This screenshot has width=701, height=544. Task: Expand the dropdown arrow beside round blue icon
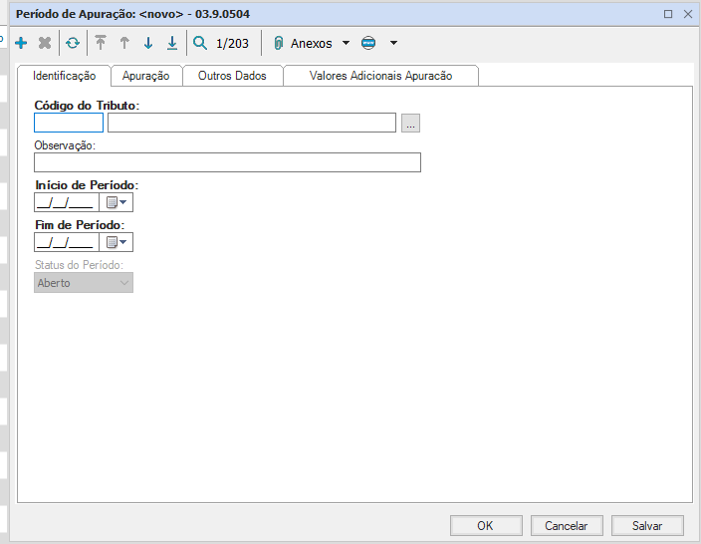(393, 44)
